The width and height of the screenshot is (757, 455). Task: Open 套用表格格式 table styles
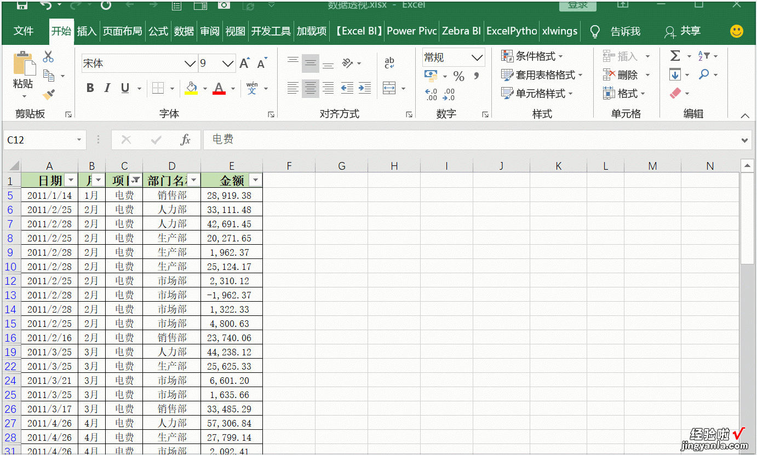click(x=542, y=75)
